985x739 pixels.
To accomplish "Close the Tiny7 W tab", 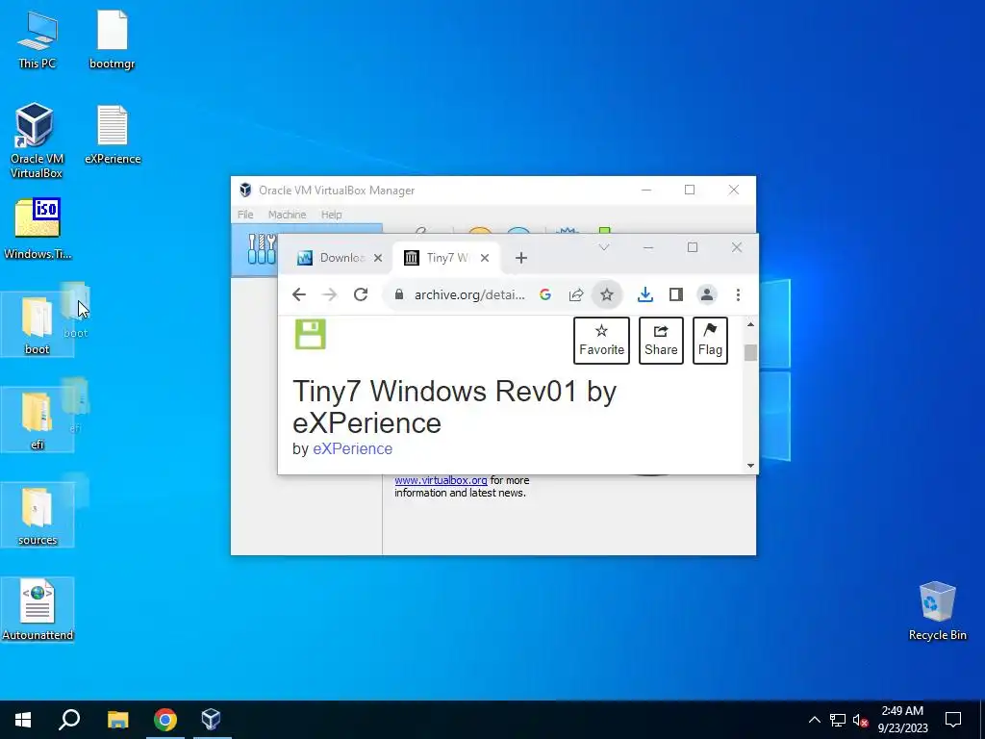I will pos(485,258).
